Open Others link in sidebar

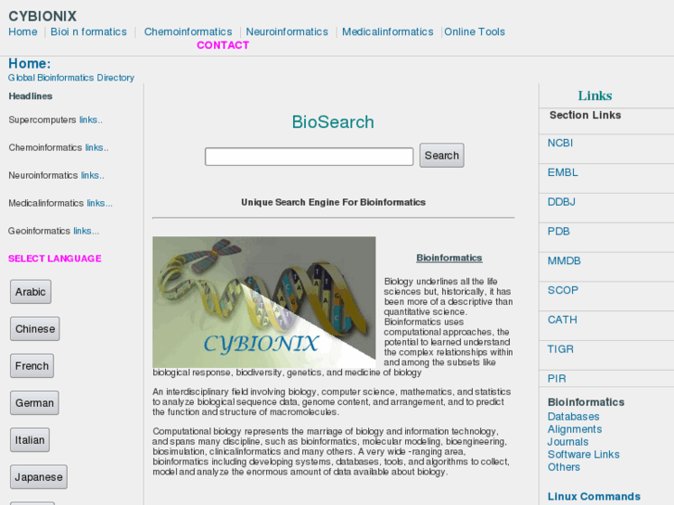564,467
